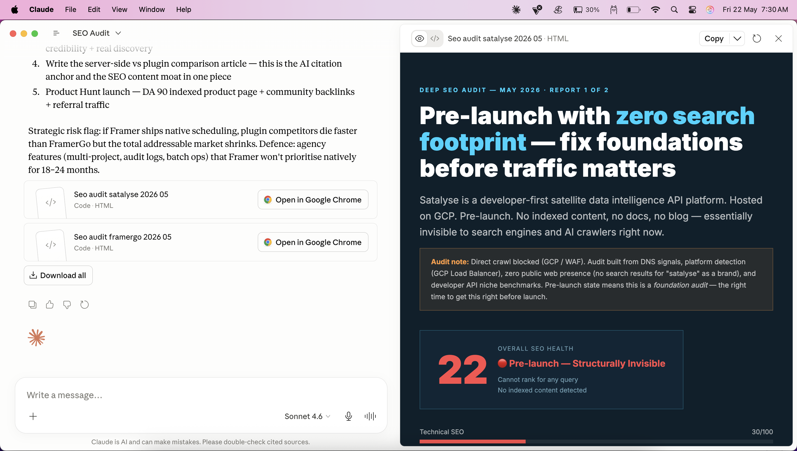Start dictation with the microphone
This screenshot has width=797, height=451.
[x=348, y=416]
